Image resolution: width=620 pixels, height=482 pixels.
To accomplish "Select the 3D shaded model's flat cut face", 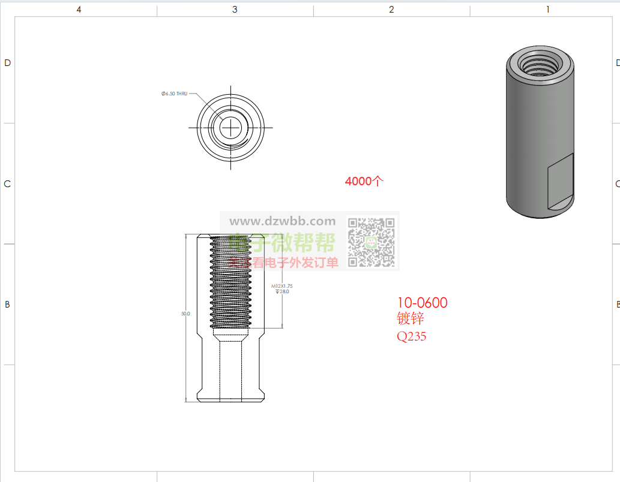I will point(560,183).
